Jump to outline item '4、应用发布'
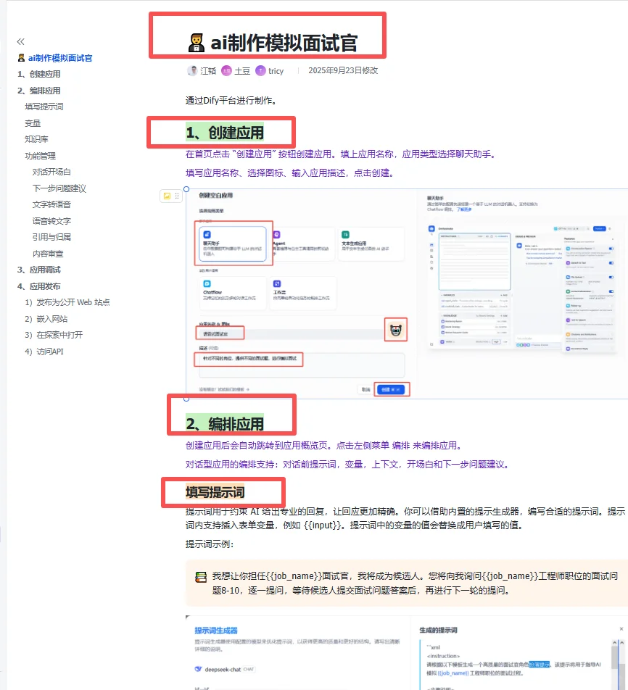Viewport: 628px width, 690px height. (x=38, y=286)
